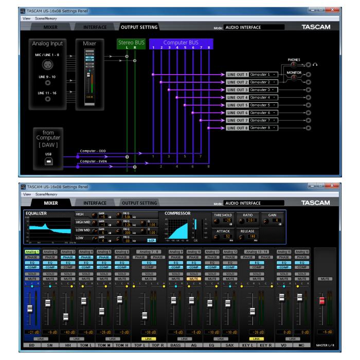Open the LINE OUT 8 source dropdown
Image resolution: width=360 pixels, height=360 pixels.
click(x=263, y=128)
